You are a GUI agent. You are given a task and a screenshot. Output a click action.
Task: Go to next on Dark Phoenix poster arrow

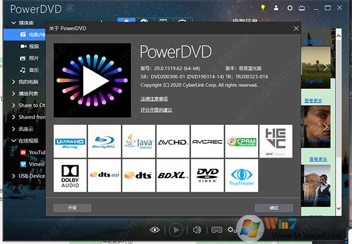pos(325,127)
